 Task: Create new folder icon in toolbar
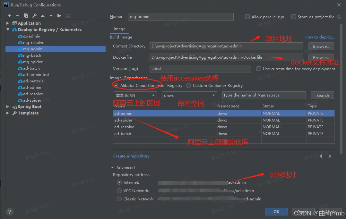point(59,16)
